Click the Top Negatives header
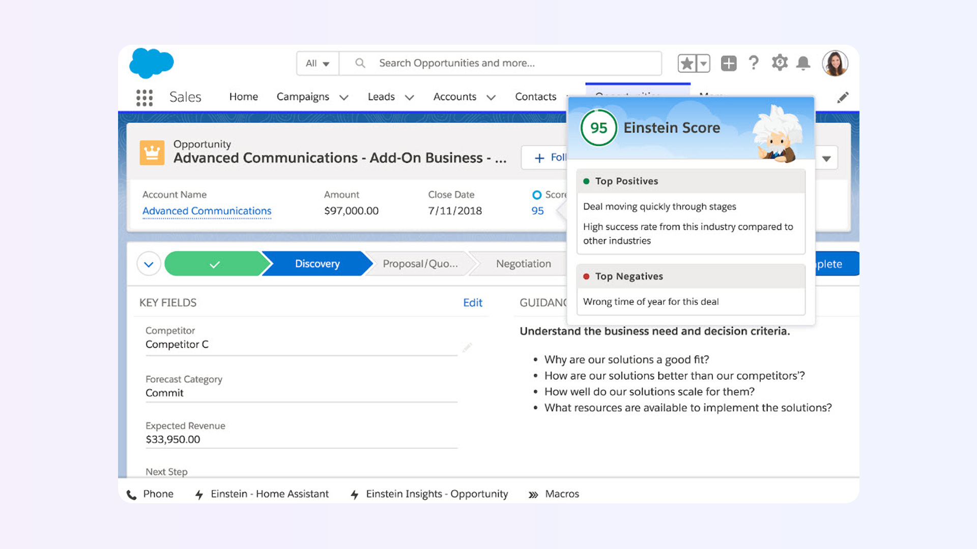 pos(691,277)
